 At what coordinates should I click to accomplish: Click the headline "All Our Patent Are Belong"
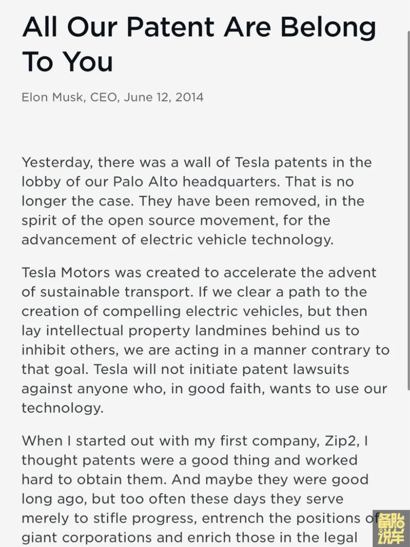tap(199, 27)
